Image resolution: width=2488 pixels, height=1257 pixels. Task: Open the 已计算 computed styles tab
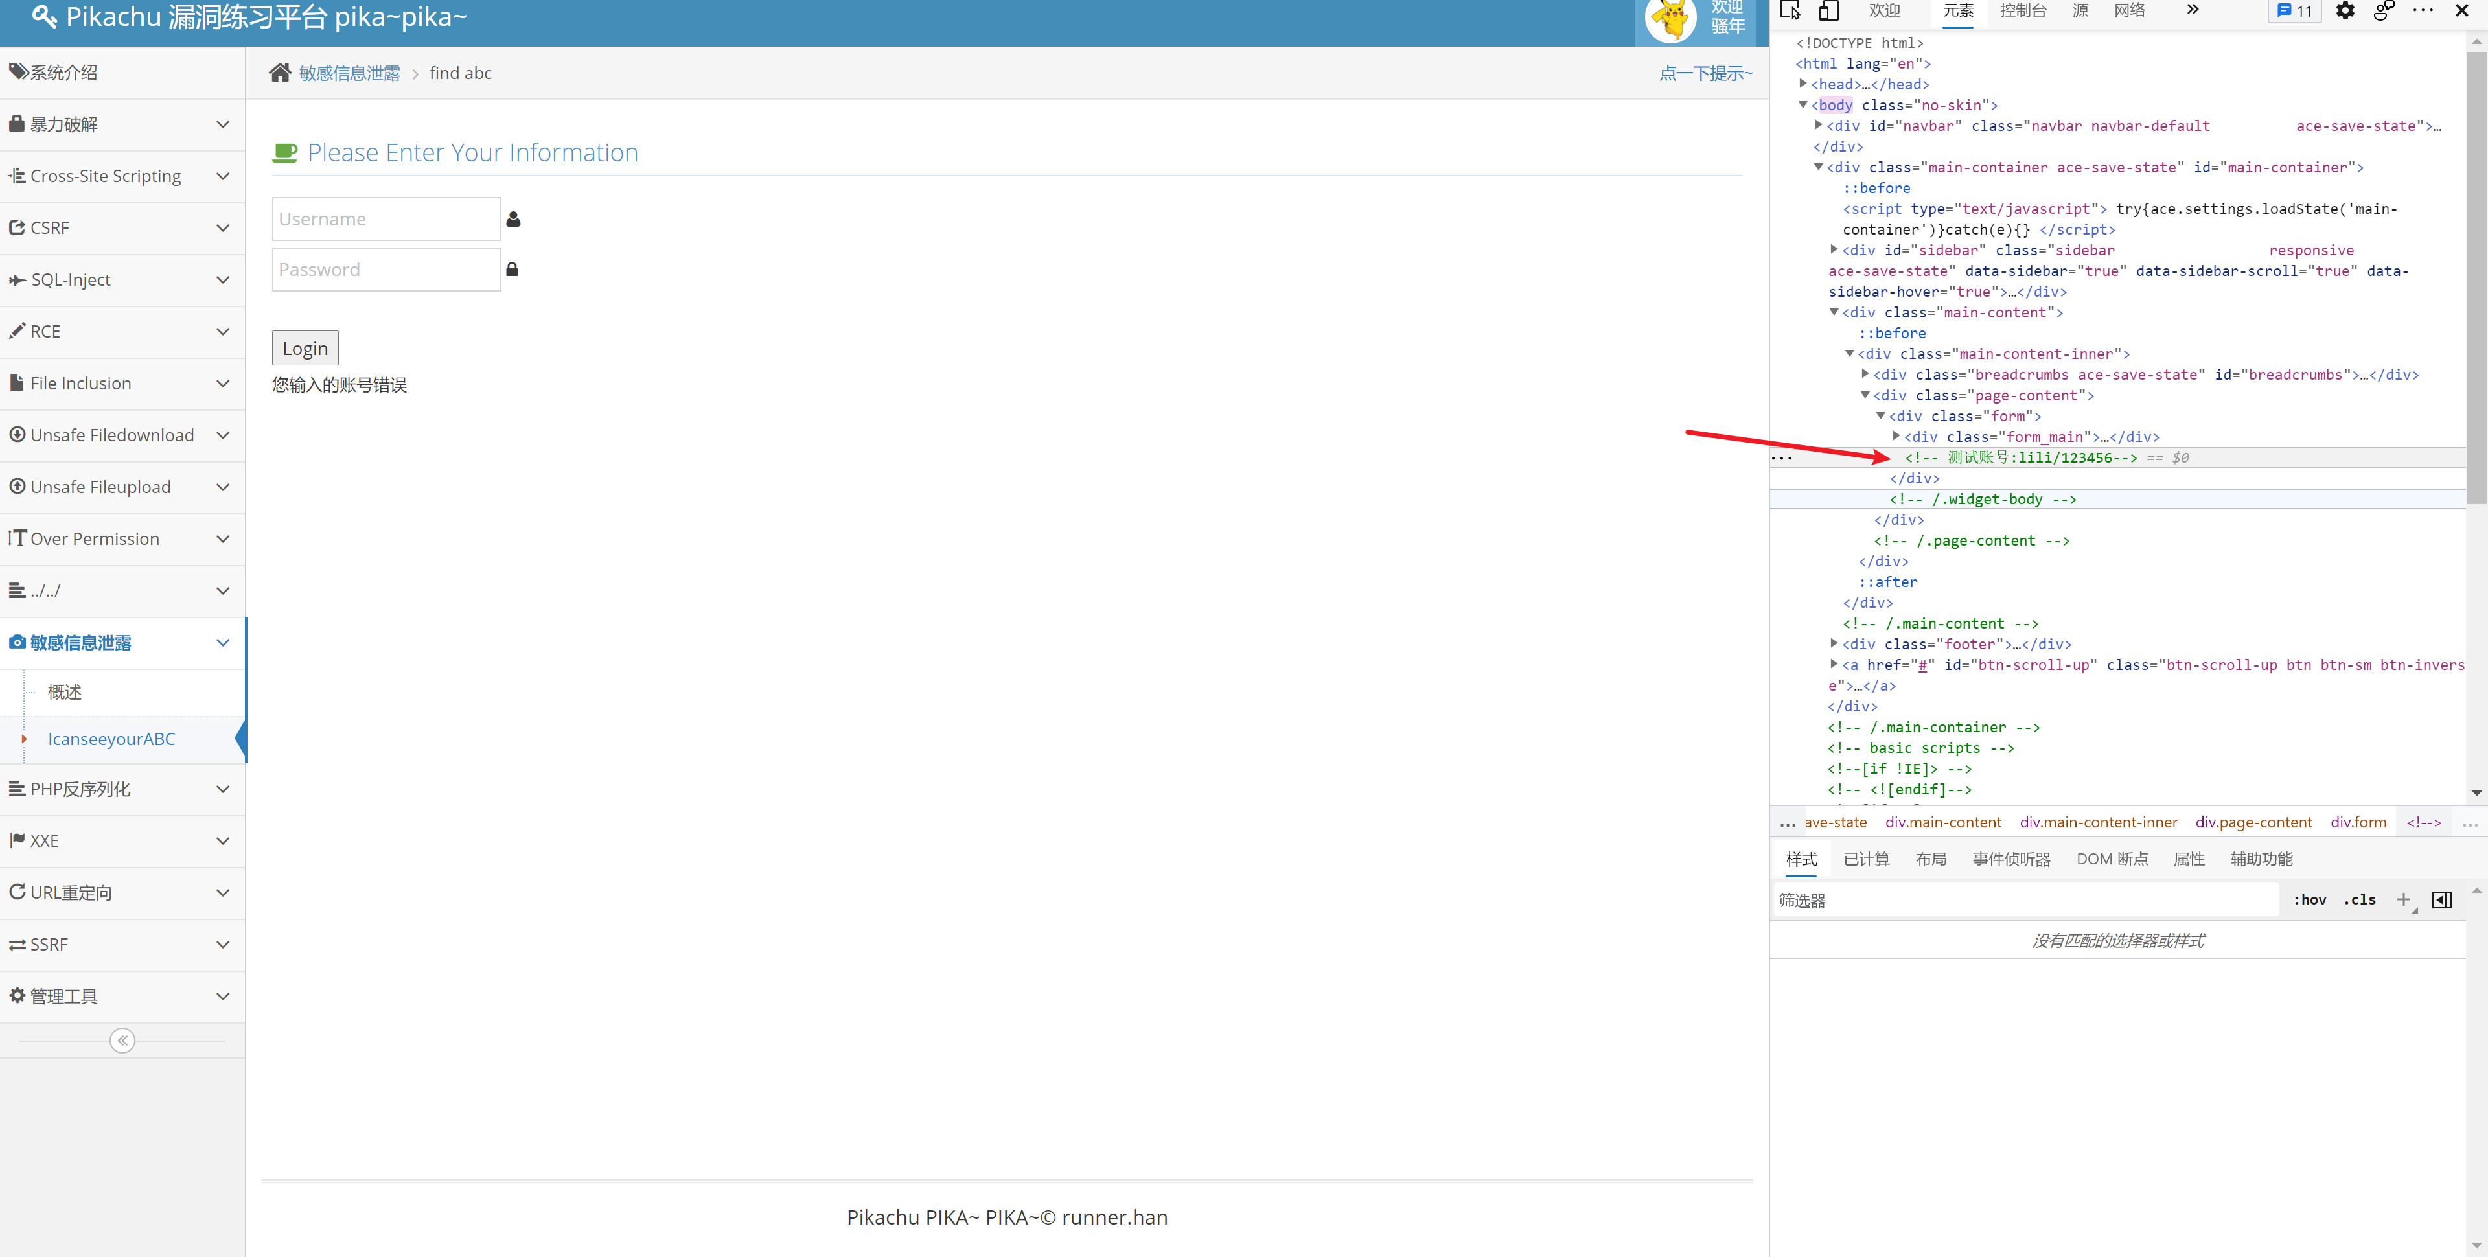[1866, 859]
